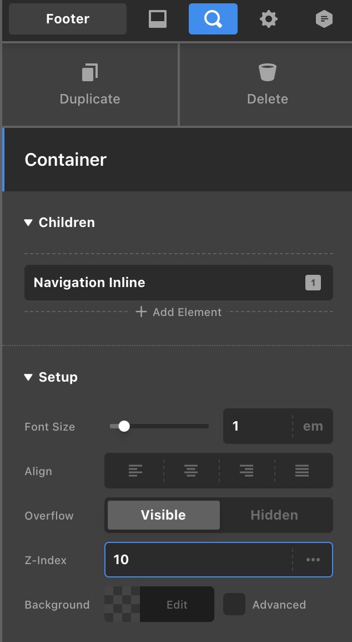Image resolution: width=352 pixels, height=642 pixels.
Task: Set Overflow to Hidden
Action: 274,515
